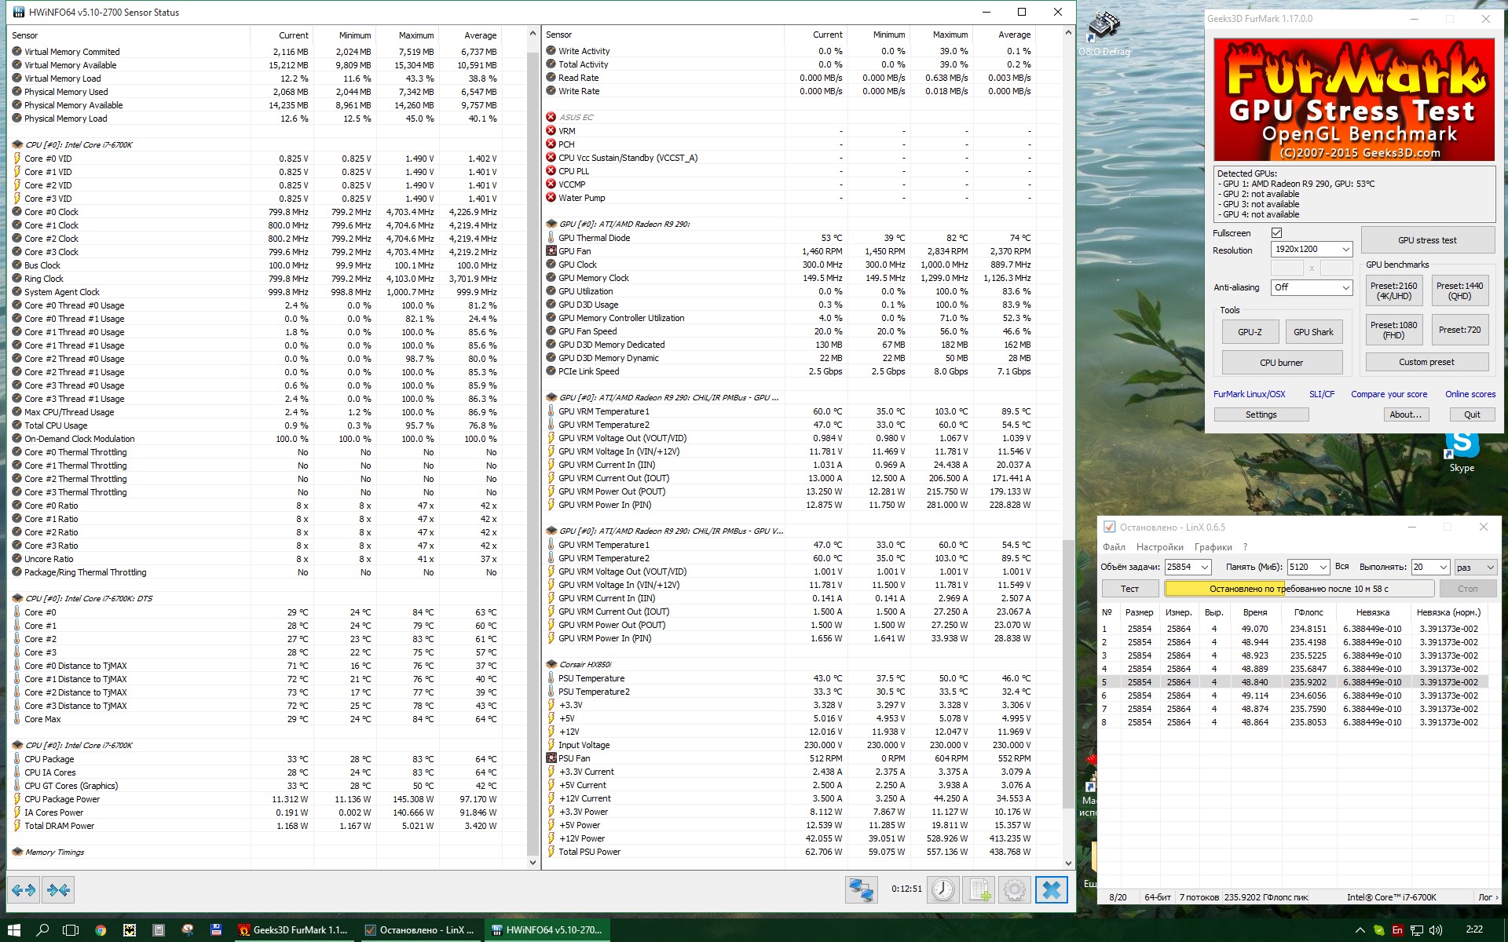The height and width of the screenshot is (942, 1508).
Task: Switch to LinX taskbar button
Action: [419, 930]
